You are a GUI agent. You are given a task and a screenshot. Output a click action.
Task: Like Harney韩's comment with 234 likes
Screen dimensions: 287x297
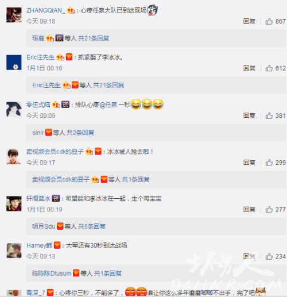click(269, 256)
